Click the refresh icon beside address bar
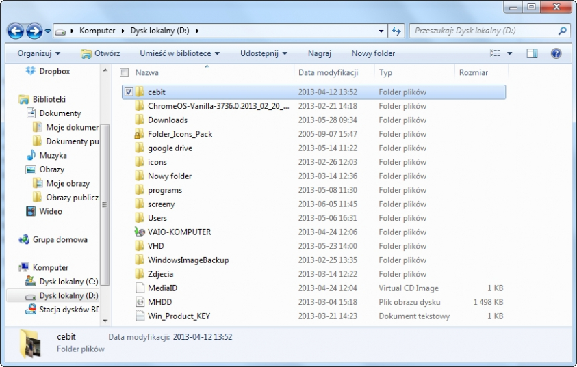Image resolution: width=577 pixels, height=367 pixels. click(396, 31)
